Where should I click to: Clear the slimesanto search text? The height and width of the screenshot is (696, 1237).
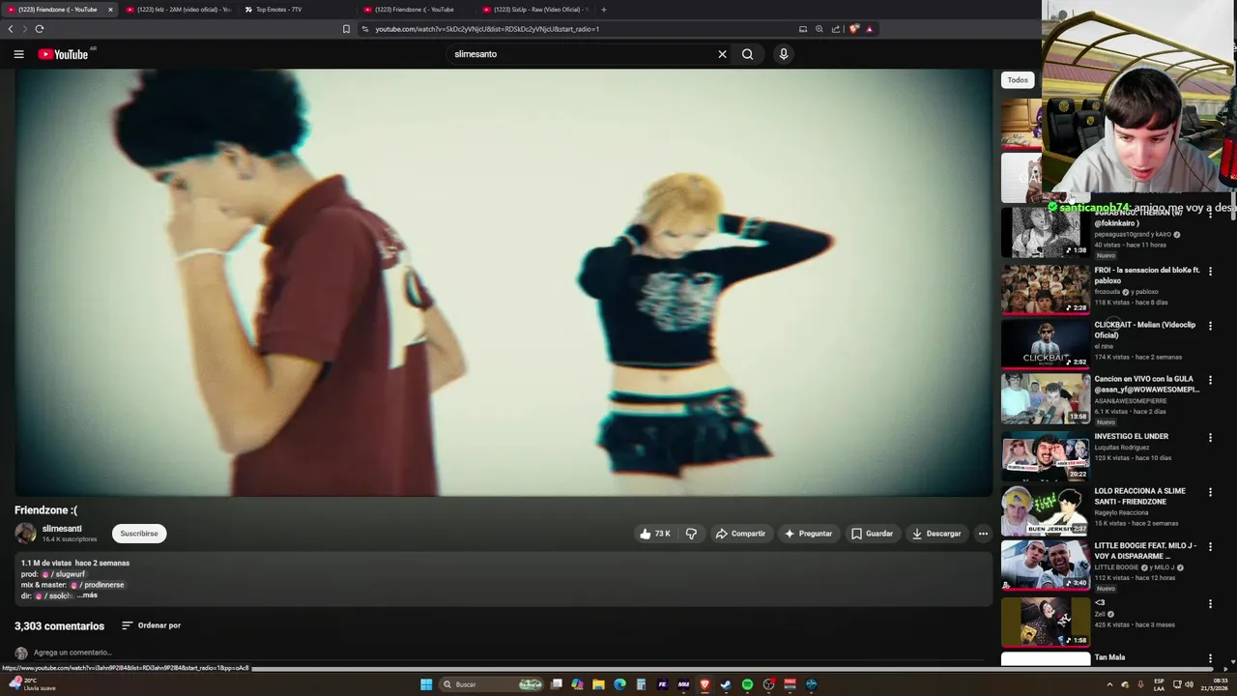(x=722, y=54)
